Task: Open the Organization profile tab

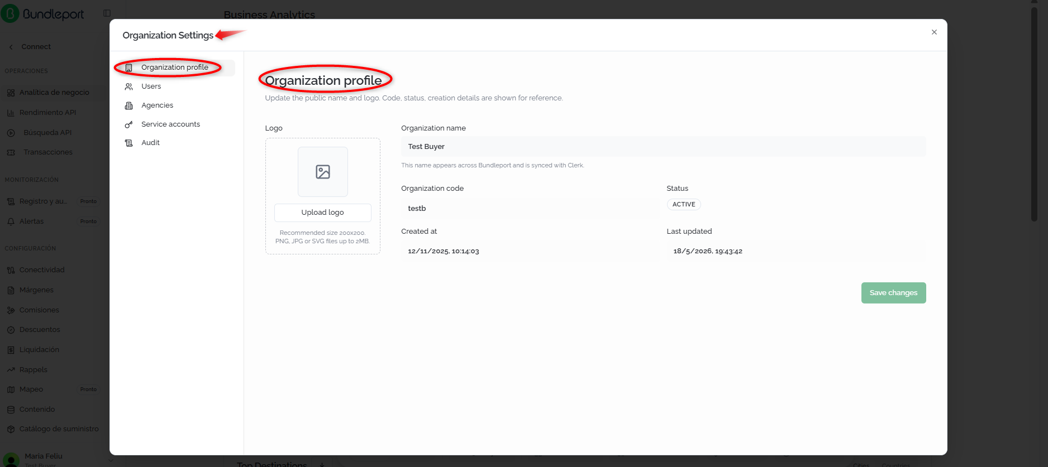Action: tap(175, 68)
